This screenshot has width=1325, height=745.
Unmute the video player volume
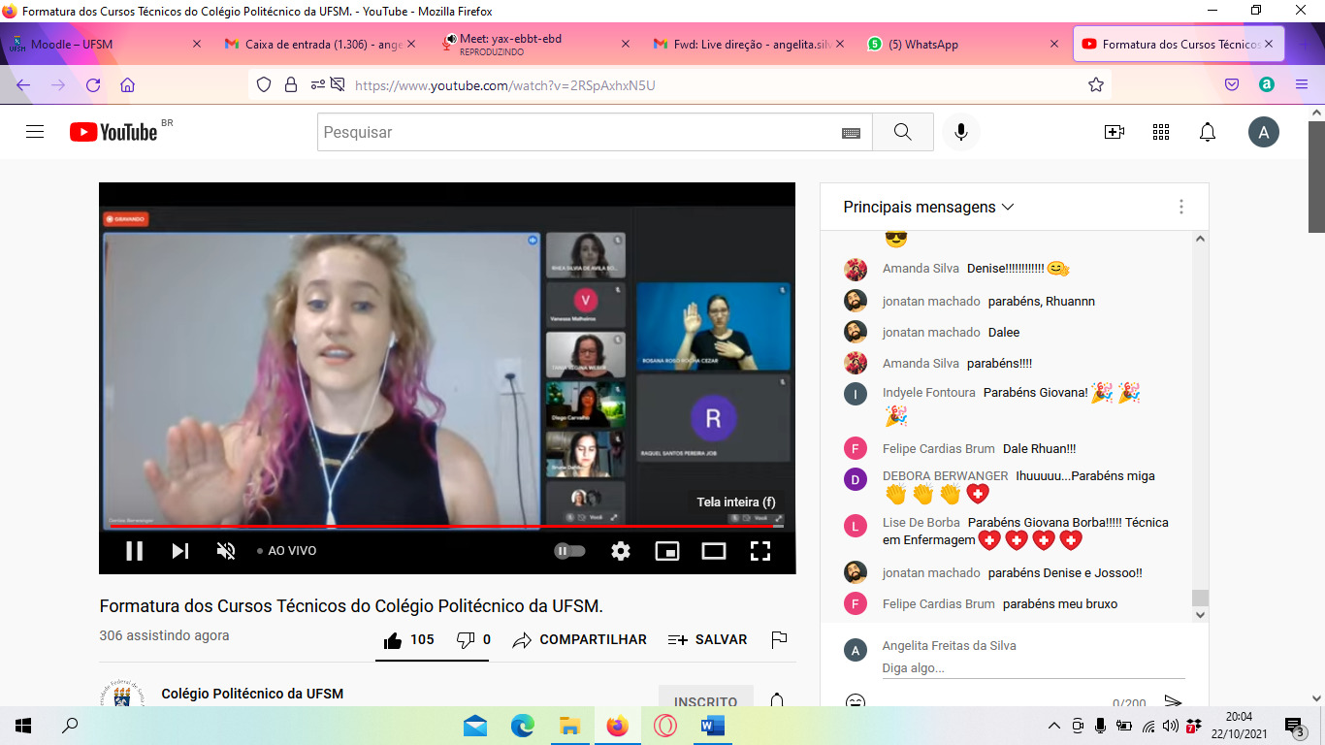[226, 551]
